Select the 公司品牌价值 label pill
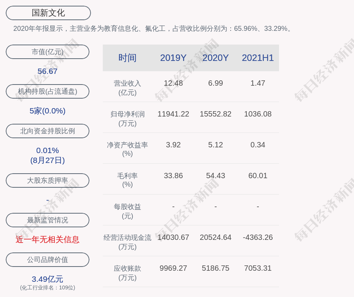This screenshot has width=354, height=297. coord(48,260)
